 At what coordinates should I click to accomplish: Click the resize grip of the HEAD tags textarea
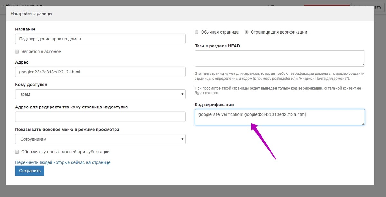coord(363,65)
